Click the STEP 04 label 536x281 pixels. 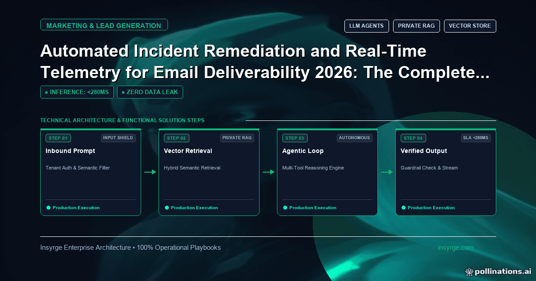pos(413,138)
